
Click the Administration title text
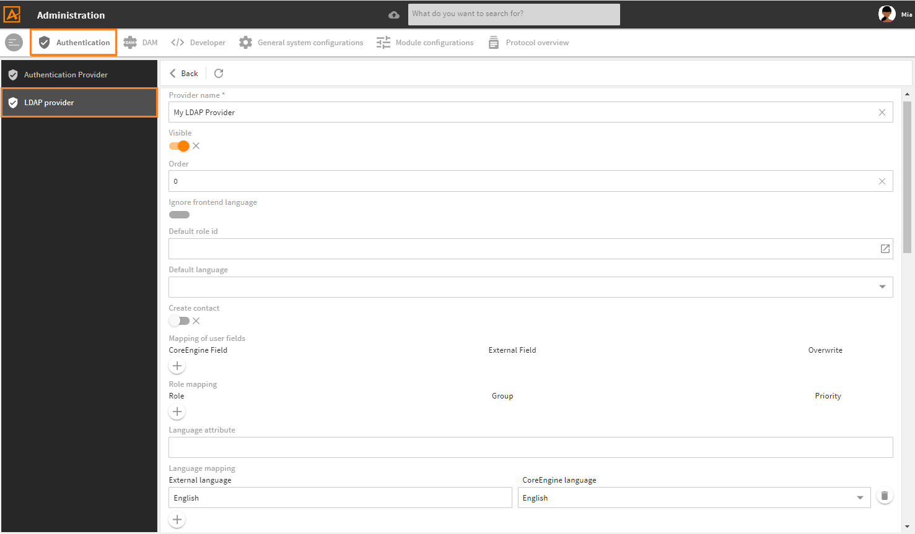(71, 15)
